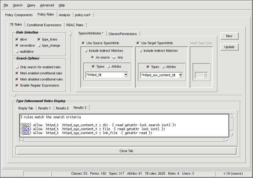Switch to the Analysis tab
This screenshot has width=253, height=178.
(x=64, y=15)
